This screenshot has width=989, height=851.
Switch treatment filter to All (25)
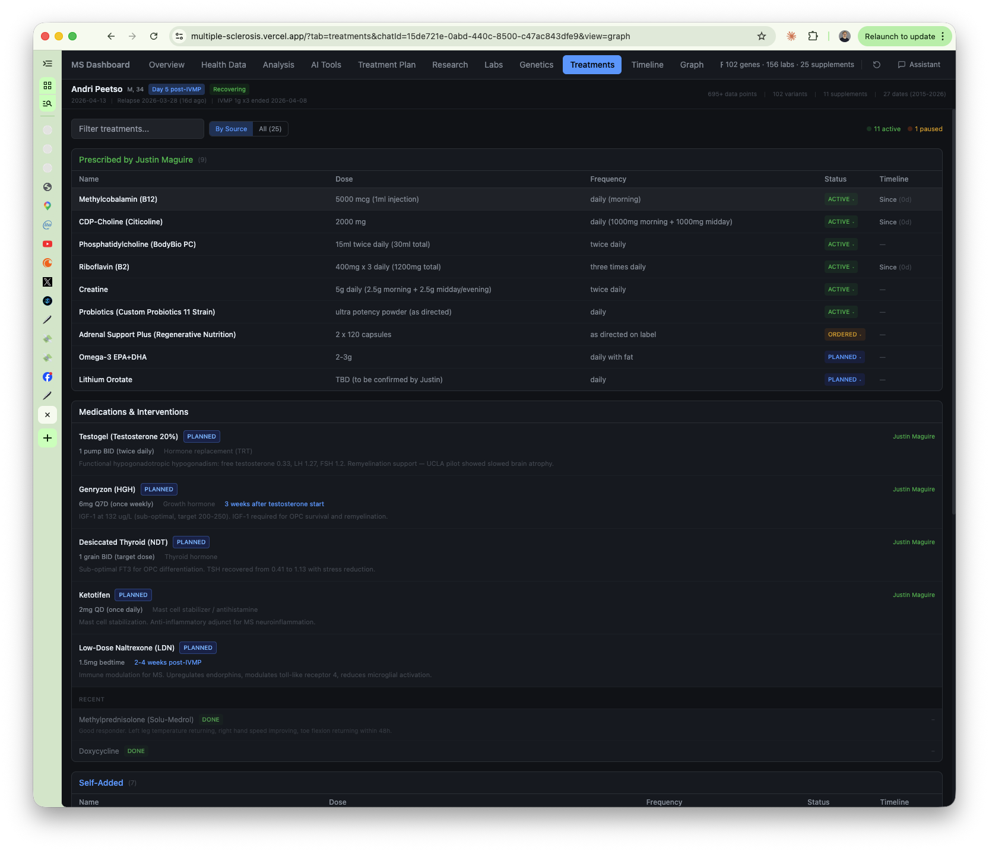[x=270, y=129]
